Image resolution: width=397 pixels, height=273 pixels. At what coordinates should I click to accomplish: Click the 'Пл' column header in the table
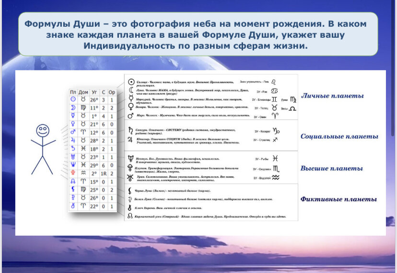(73, 92)
